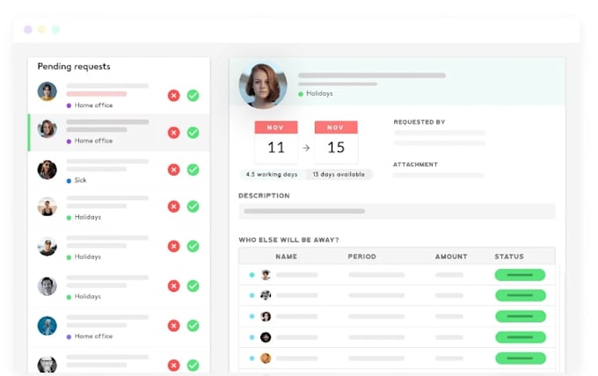
Task: Sort table by the STATUS column header
Action: (509, 257)
